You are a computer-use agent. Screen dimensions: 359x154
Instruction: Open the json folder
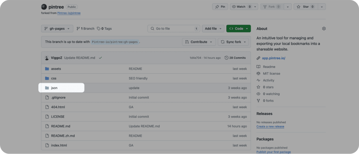pyautogui.click(x=54, y=88)
